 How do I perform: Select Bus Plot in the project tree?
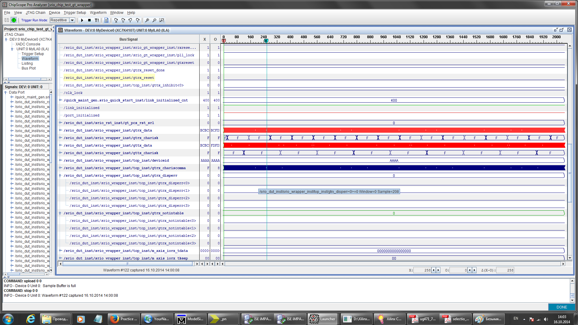tap(29, 68)
